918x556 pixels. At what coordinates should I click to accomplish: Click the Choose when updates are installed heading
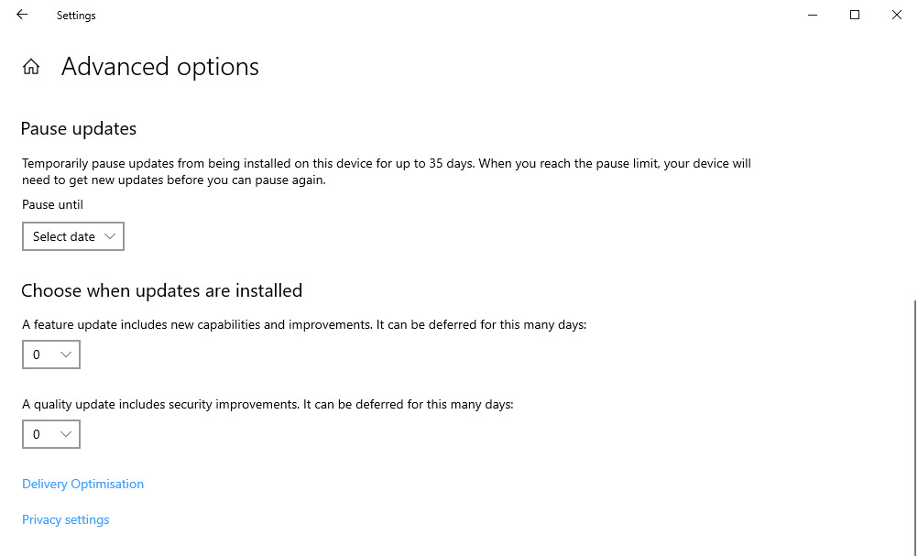coord(161,290)
